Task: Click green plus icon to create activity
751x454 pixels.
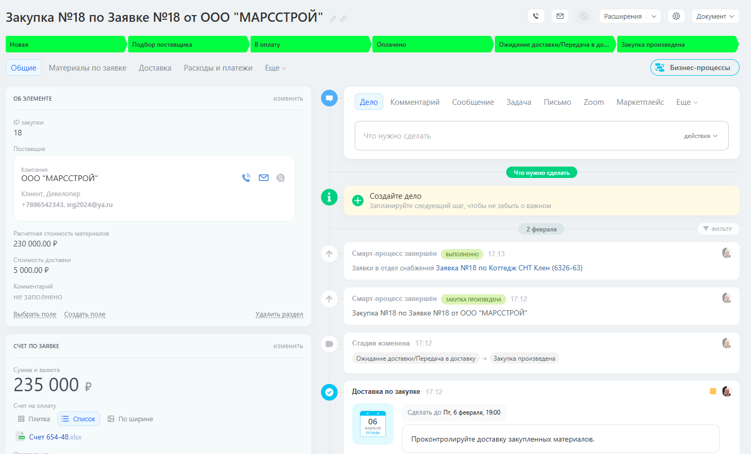Action: (x=358, y=201)
